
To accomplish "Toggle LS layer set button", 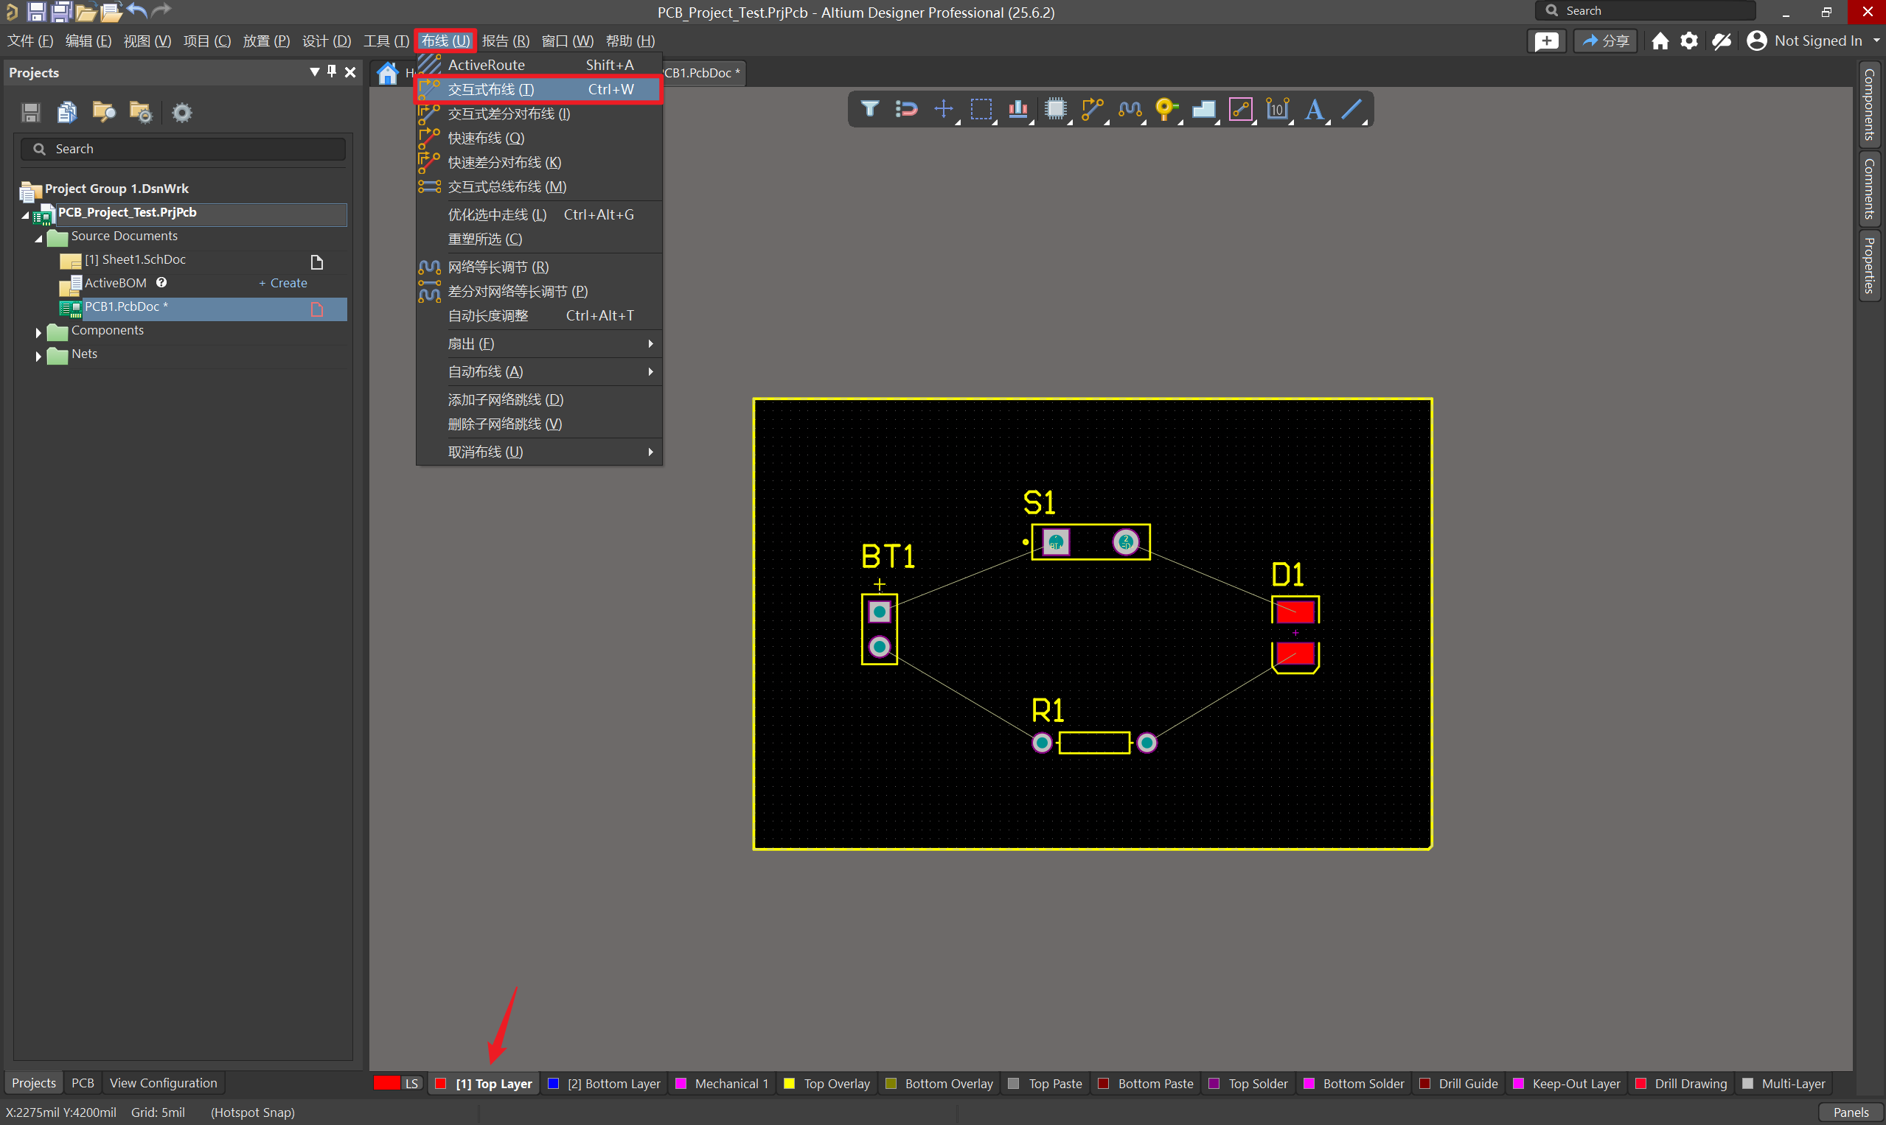I will [411, 1083].
